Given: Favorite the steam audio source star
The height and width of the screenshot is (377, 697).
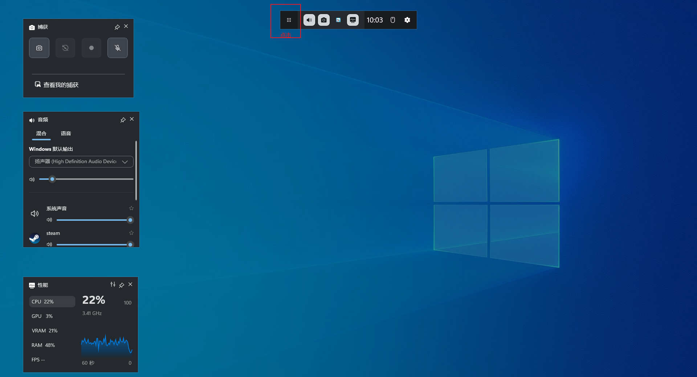Looking at the screenshot, I should point(131,233).
